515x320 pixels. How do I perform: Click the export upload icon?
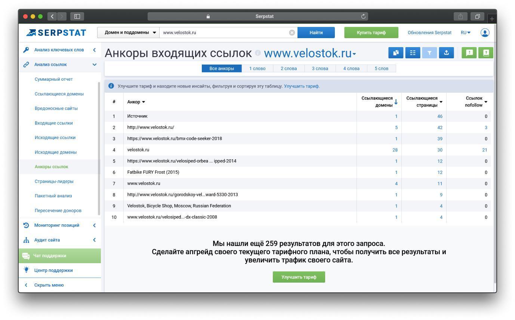tap(446, 53)
